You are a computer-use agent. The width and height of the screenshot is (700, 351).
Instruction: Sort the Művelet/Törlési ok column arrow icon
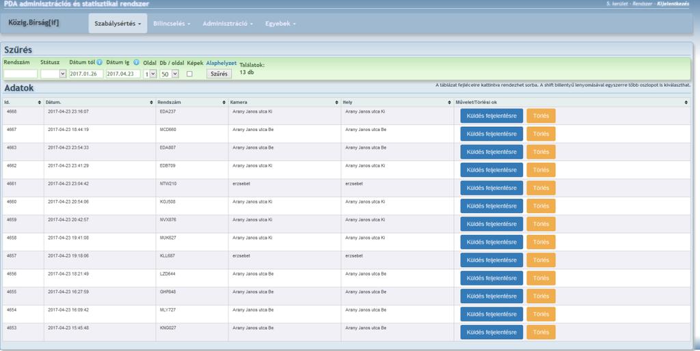click(x=686, y=102)
